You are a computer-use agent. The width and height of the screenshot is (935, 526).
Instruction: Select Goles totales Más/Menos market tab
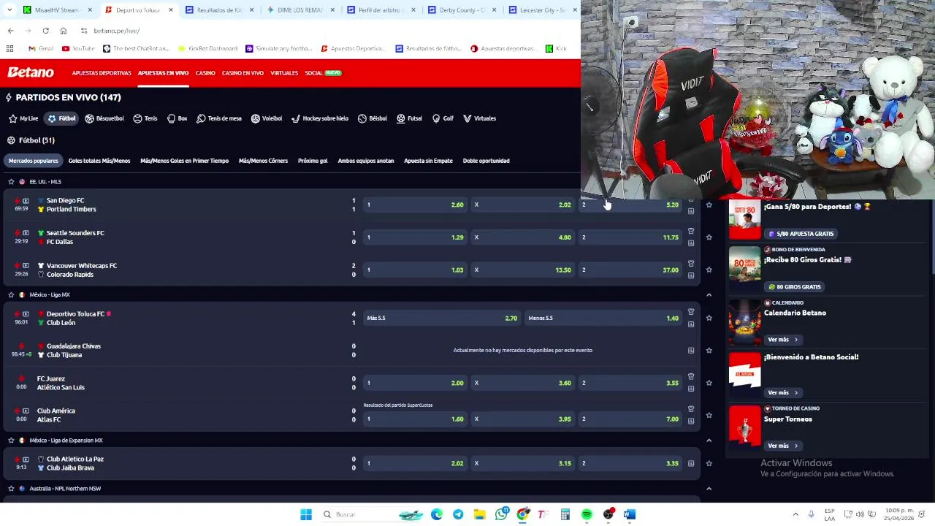99,161
